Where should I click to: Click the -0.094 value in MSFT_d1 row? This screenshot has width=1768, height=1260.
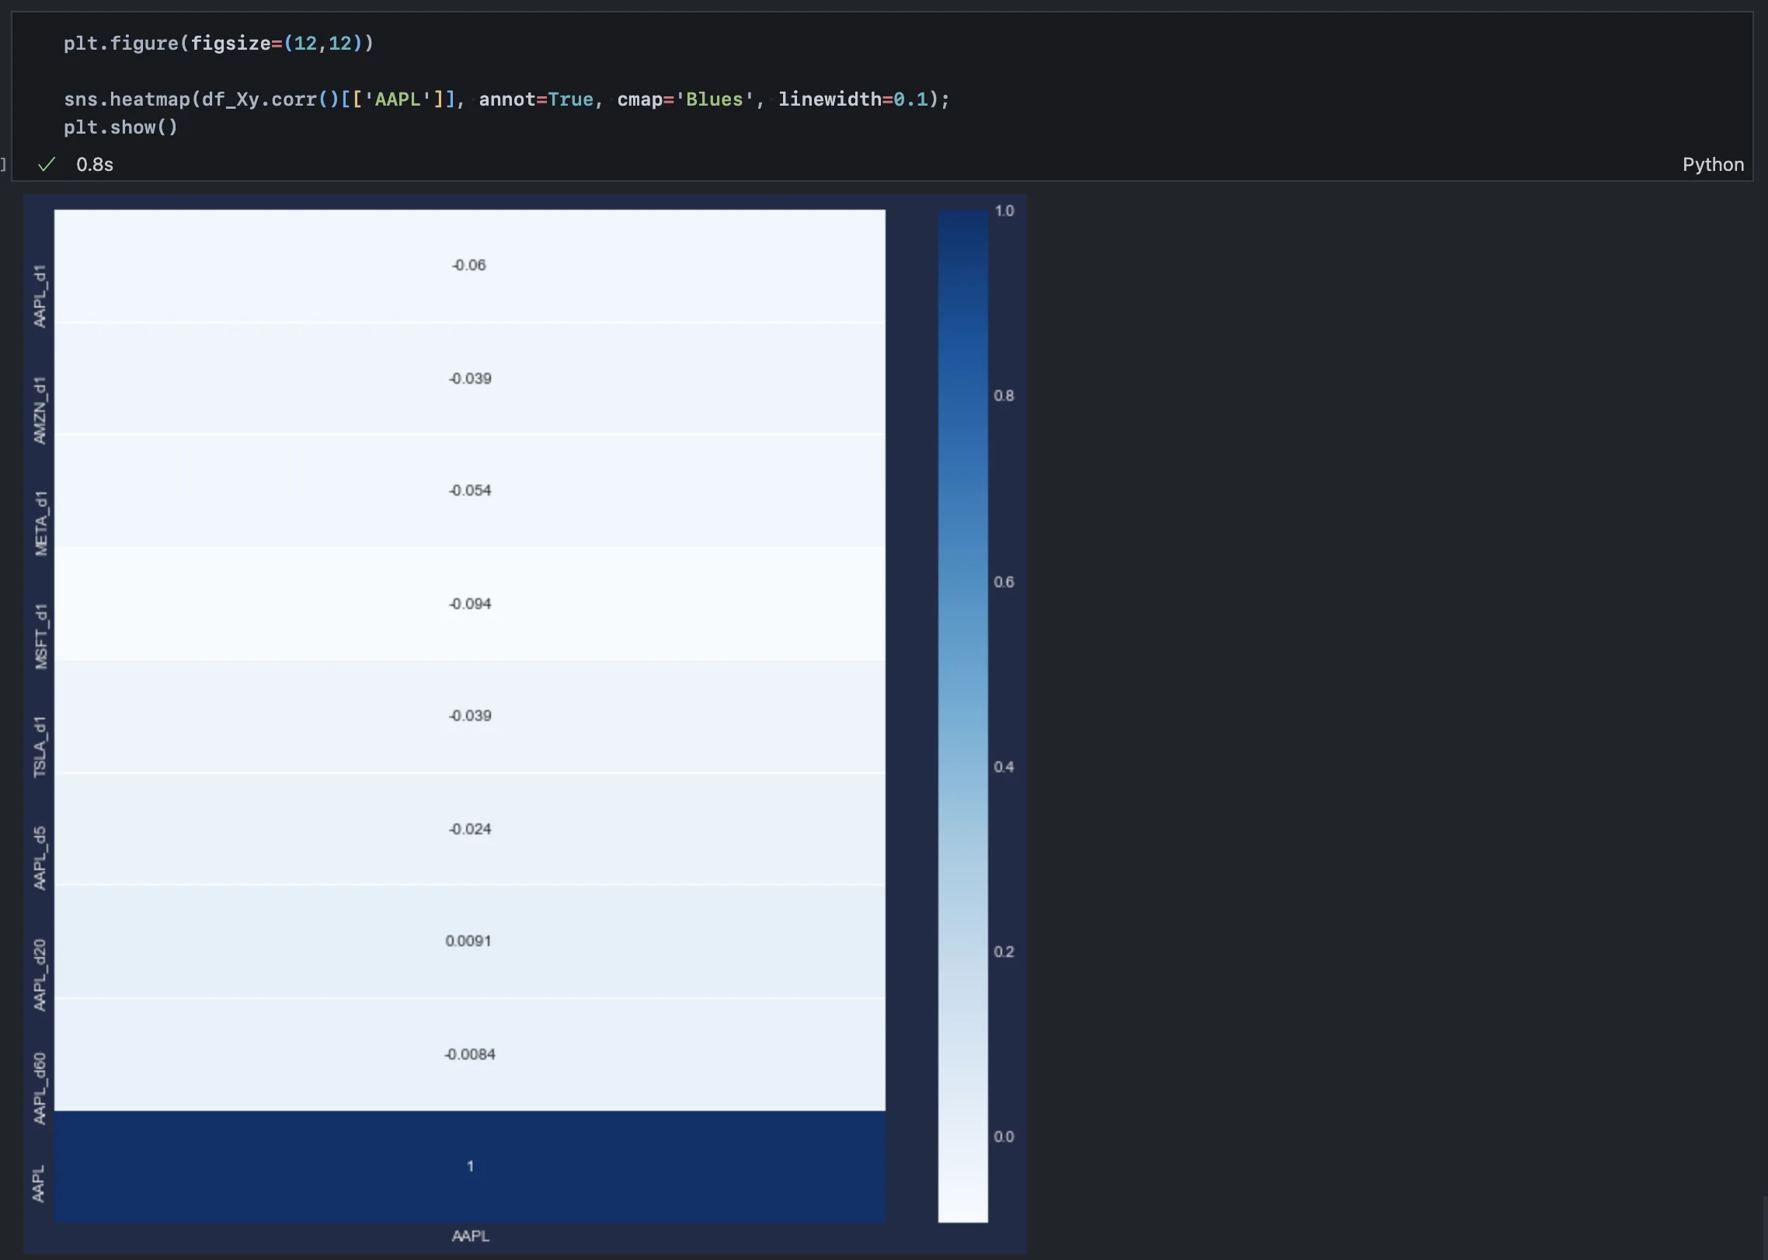469,604
